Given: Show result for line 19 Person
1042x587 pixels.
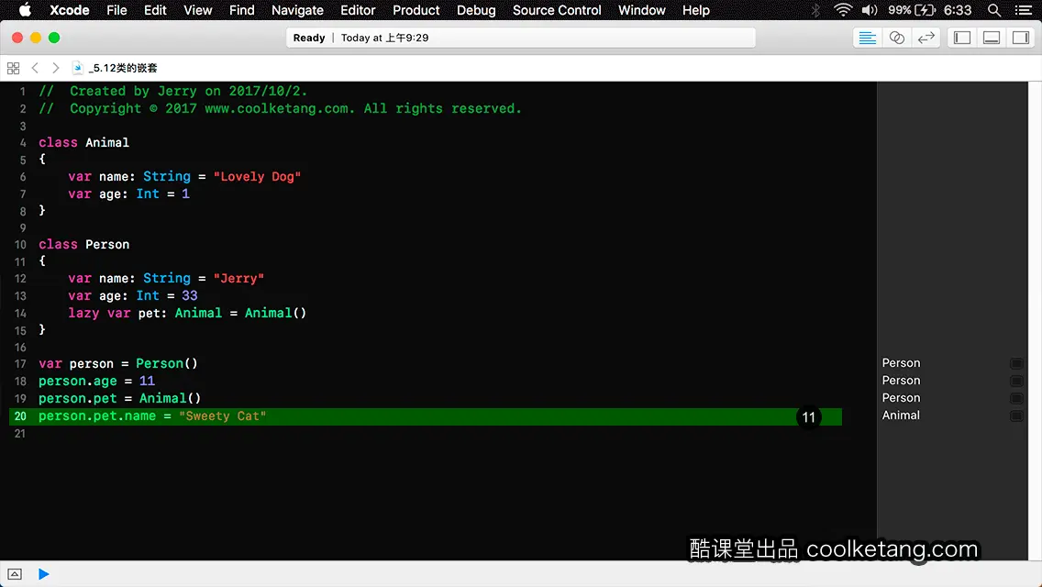Looking at the screenshot, I should tap(1016, 398).
